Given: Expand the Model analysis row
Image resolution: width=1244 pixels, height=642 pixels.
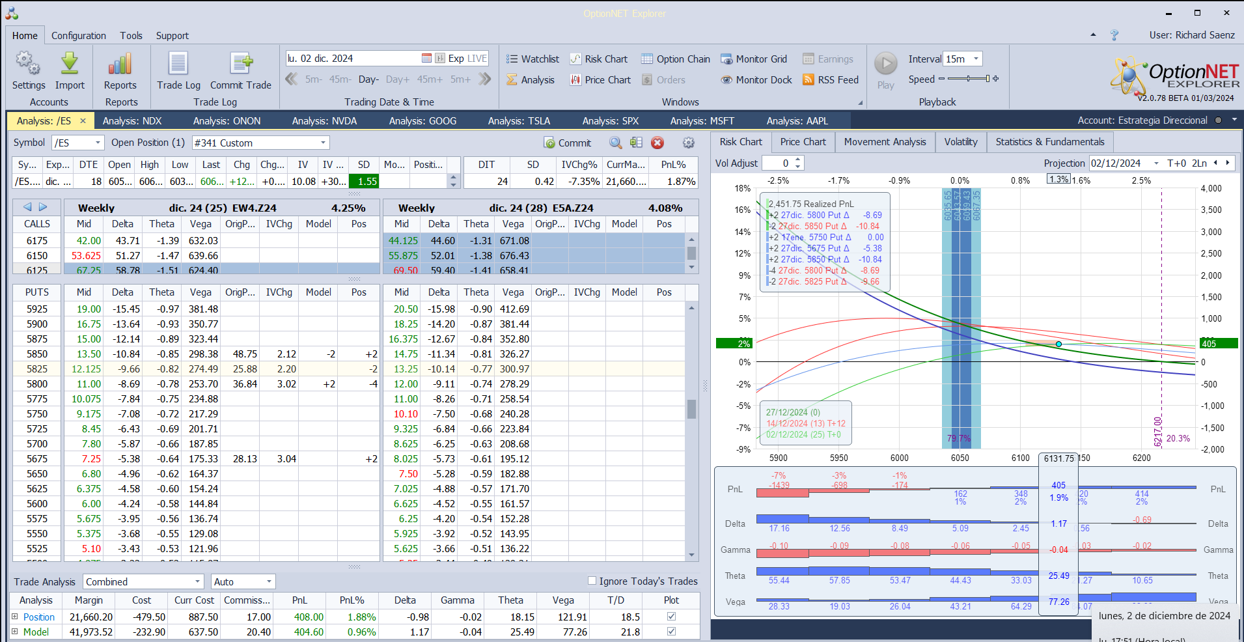Looking at the screenshot, I should 15,632.
